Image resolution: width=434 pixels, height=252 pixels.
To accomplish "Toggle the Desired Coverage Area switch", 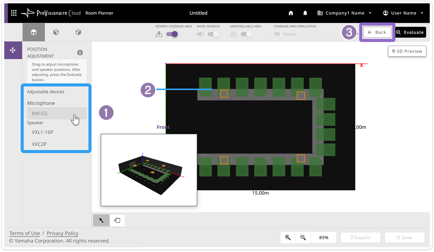I will 172,34.
